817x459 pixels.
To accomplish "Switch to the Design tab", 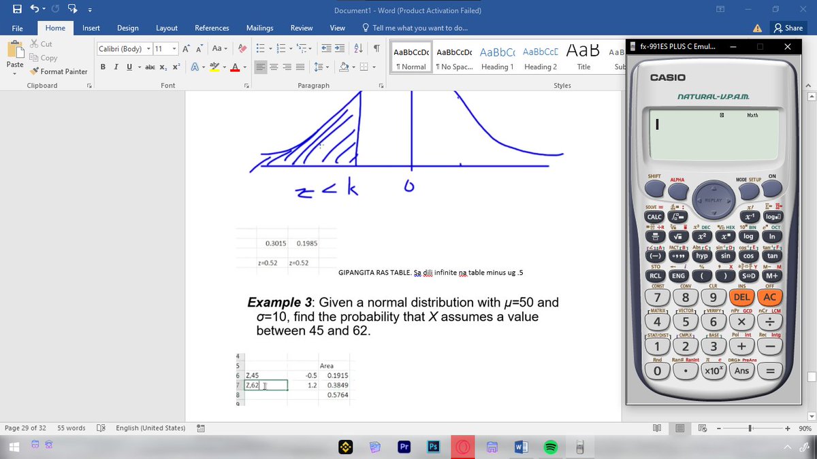I will [x=128, y=28].
